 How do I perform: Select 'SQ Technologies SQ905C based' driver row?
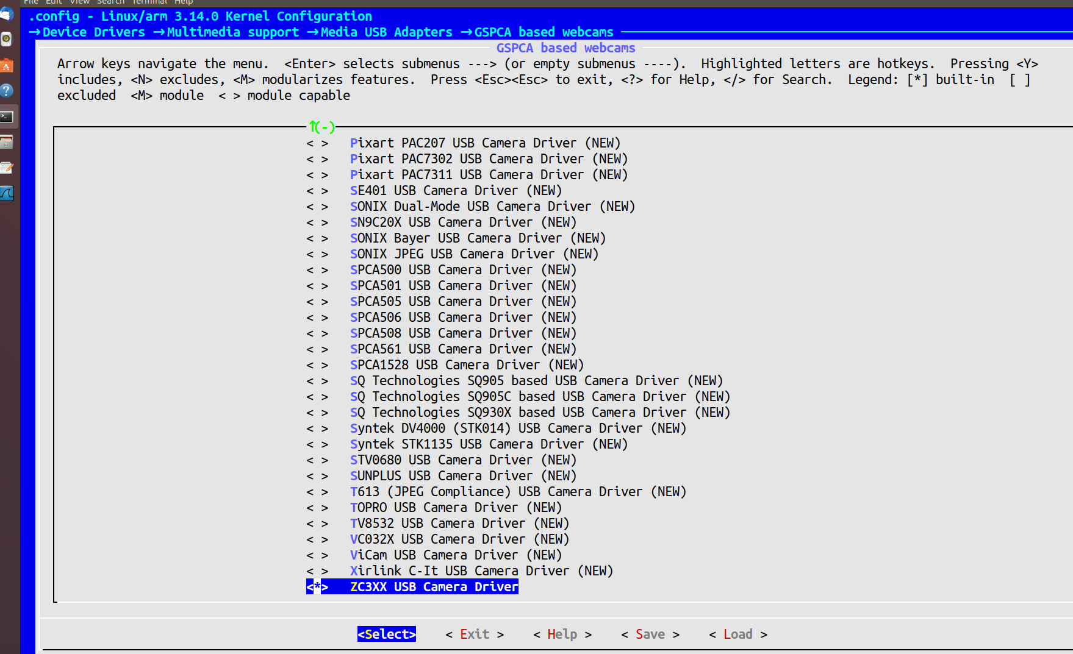[x=519, y=397]
